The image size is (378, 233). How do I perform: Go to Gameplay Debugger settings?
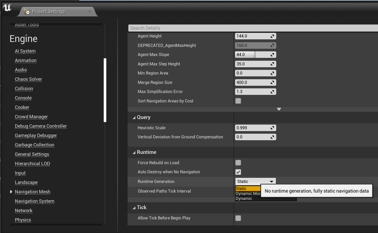tap(36, 136)
